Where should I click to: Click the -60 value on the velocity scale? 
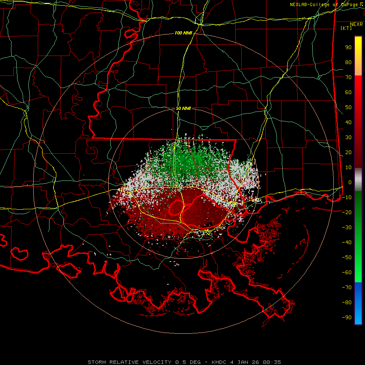[x=347, y=273]
